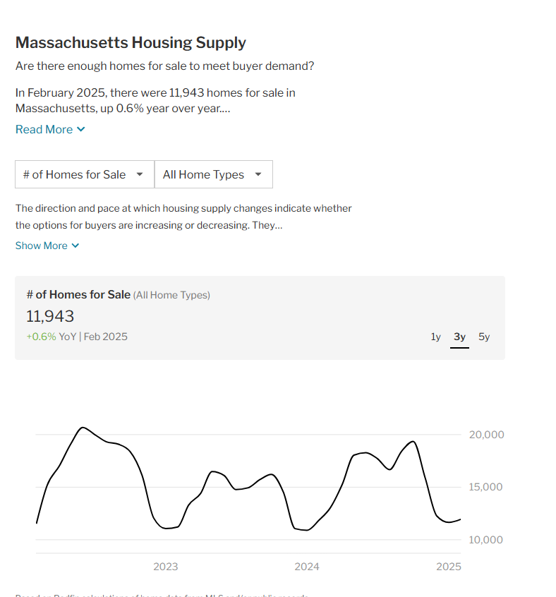This screenshot has width=556, height=597.
Task: Click the 10,000 y-axis label
Action: pos(486,540)
